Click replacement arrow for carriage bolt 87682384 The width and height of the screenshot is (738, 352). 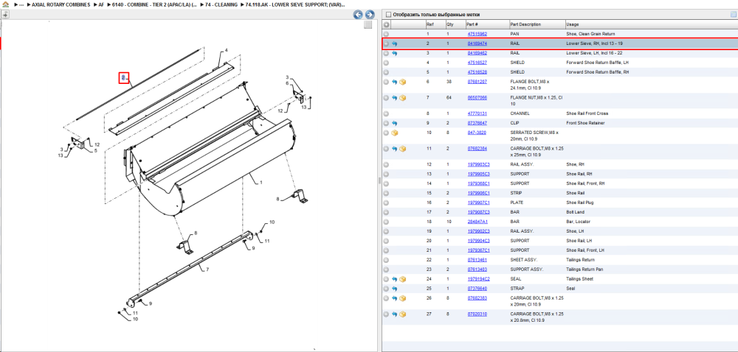394,149
